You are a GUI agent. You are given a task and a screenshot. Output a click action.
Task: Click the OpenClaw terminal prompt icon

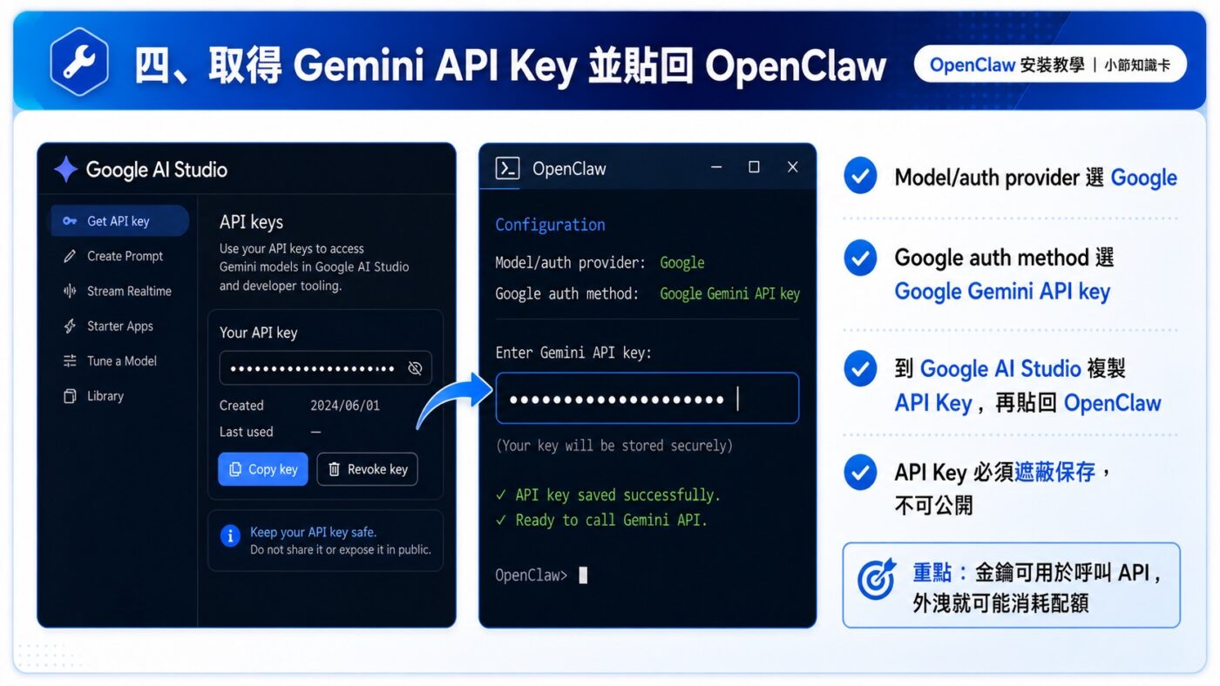click(x=507, y=168)
